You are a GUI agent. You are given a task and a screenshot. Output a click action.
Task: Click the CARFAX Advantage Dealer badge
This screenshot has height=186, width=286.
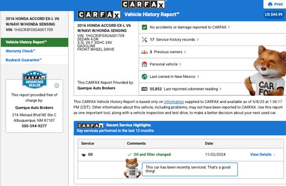tap(34, 79)
